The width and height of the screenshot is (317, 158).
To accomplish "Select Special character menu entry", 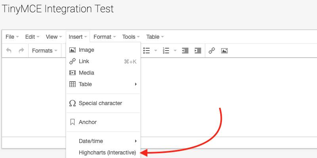I will click(x=100, y=103).
